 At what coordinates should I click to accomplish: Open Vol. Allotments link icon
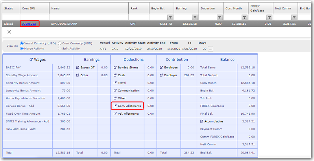[115, 113]
